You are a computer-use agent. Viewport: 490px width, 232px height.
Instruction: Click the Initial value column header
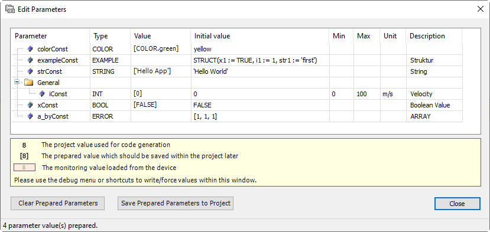click(x=260, y=36)
